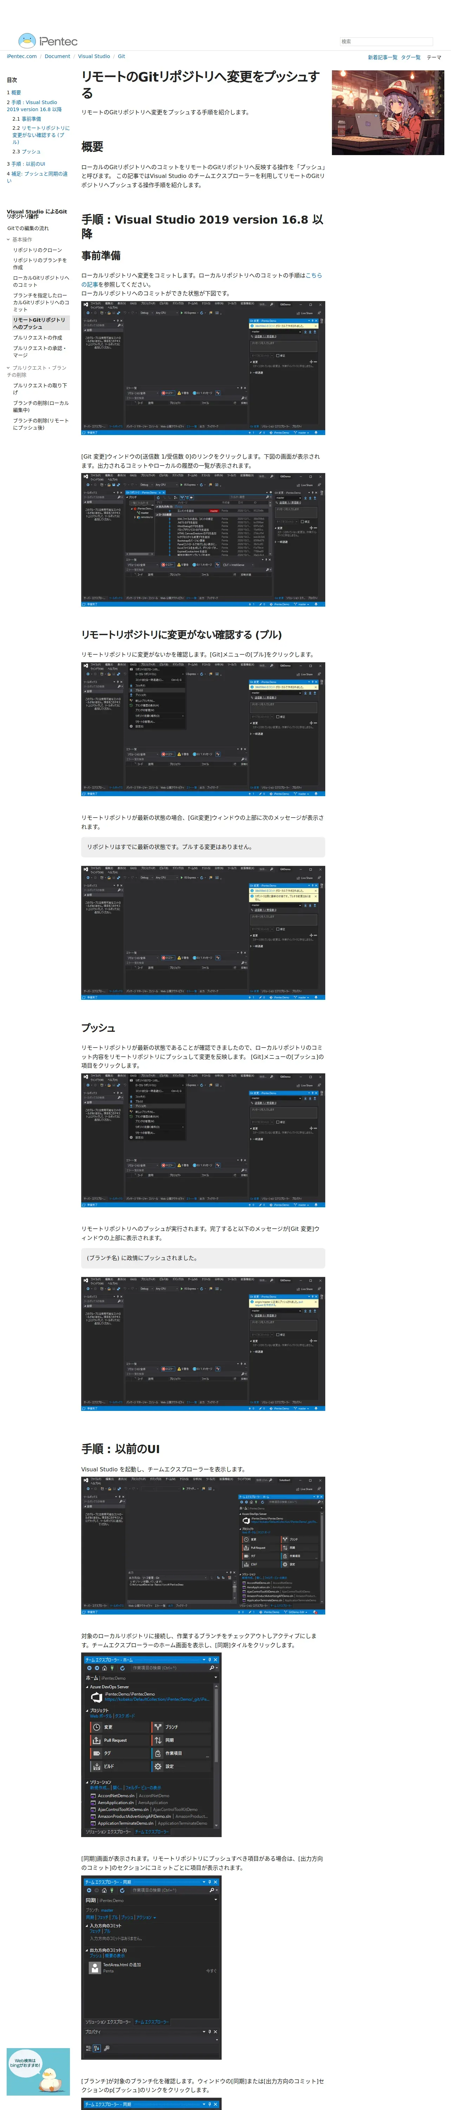The width and height of the screenshot is (451, 2110).
Task: Jump to 4 補足 プッシュと同期の違い
Action: point(38,177)
